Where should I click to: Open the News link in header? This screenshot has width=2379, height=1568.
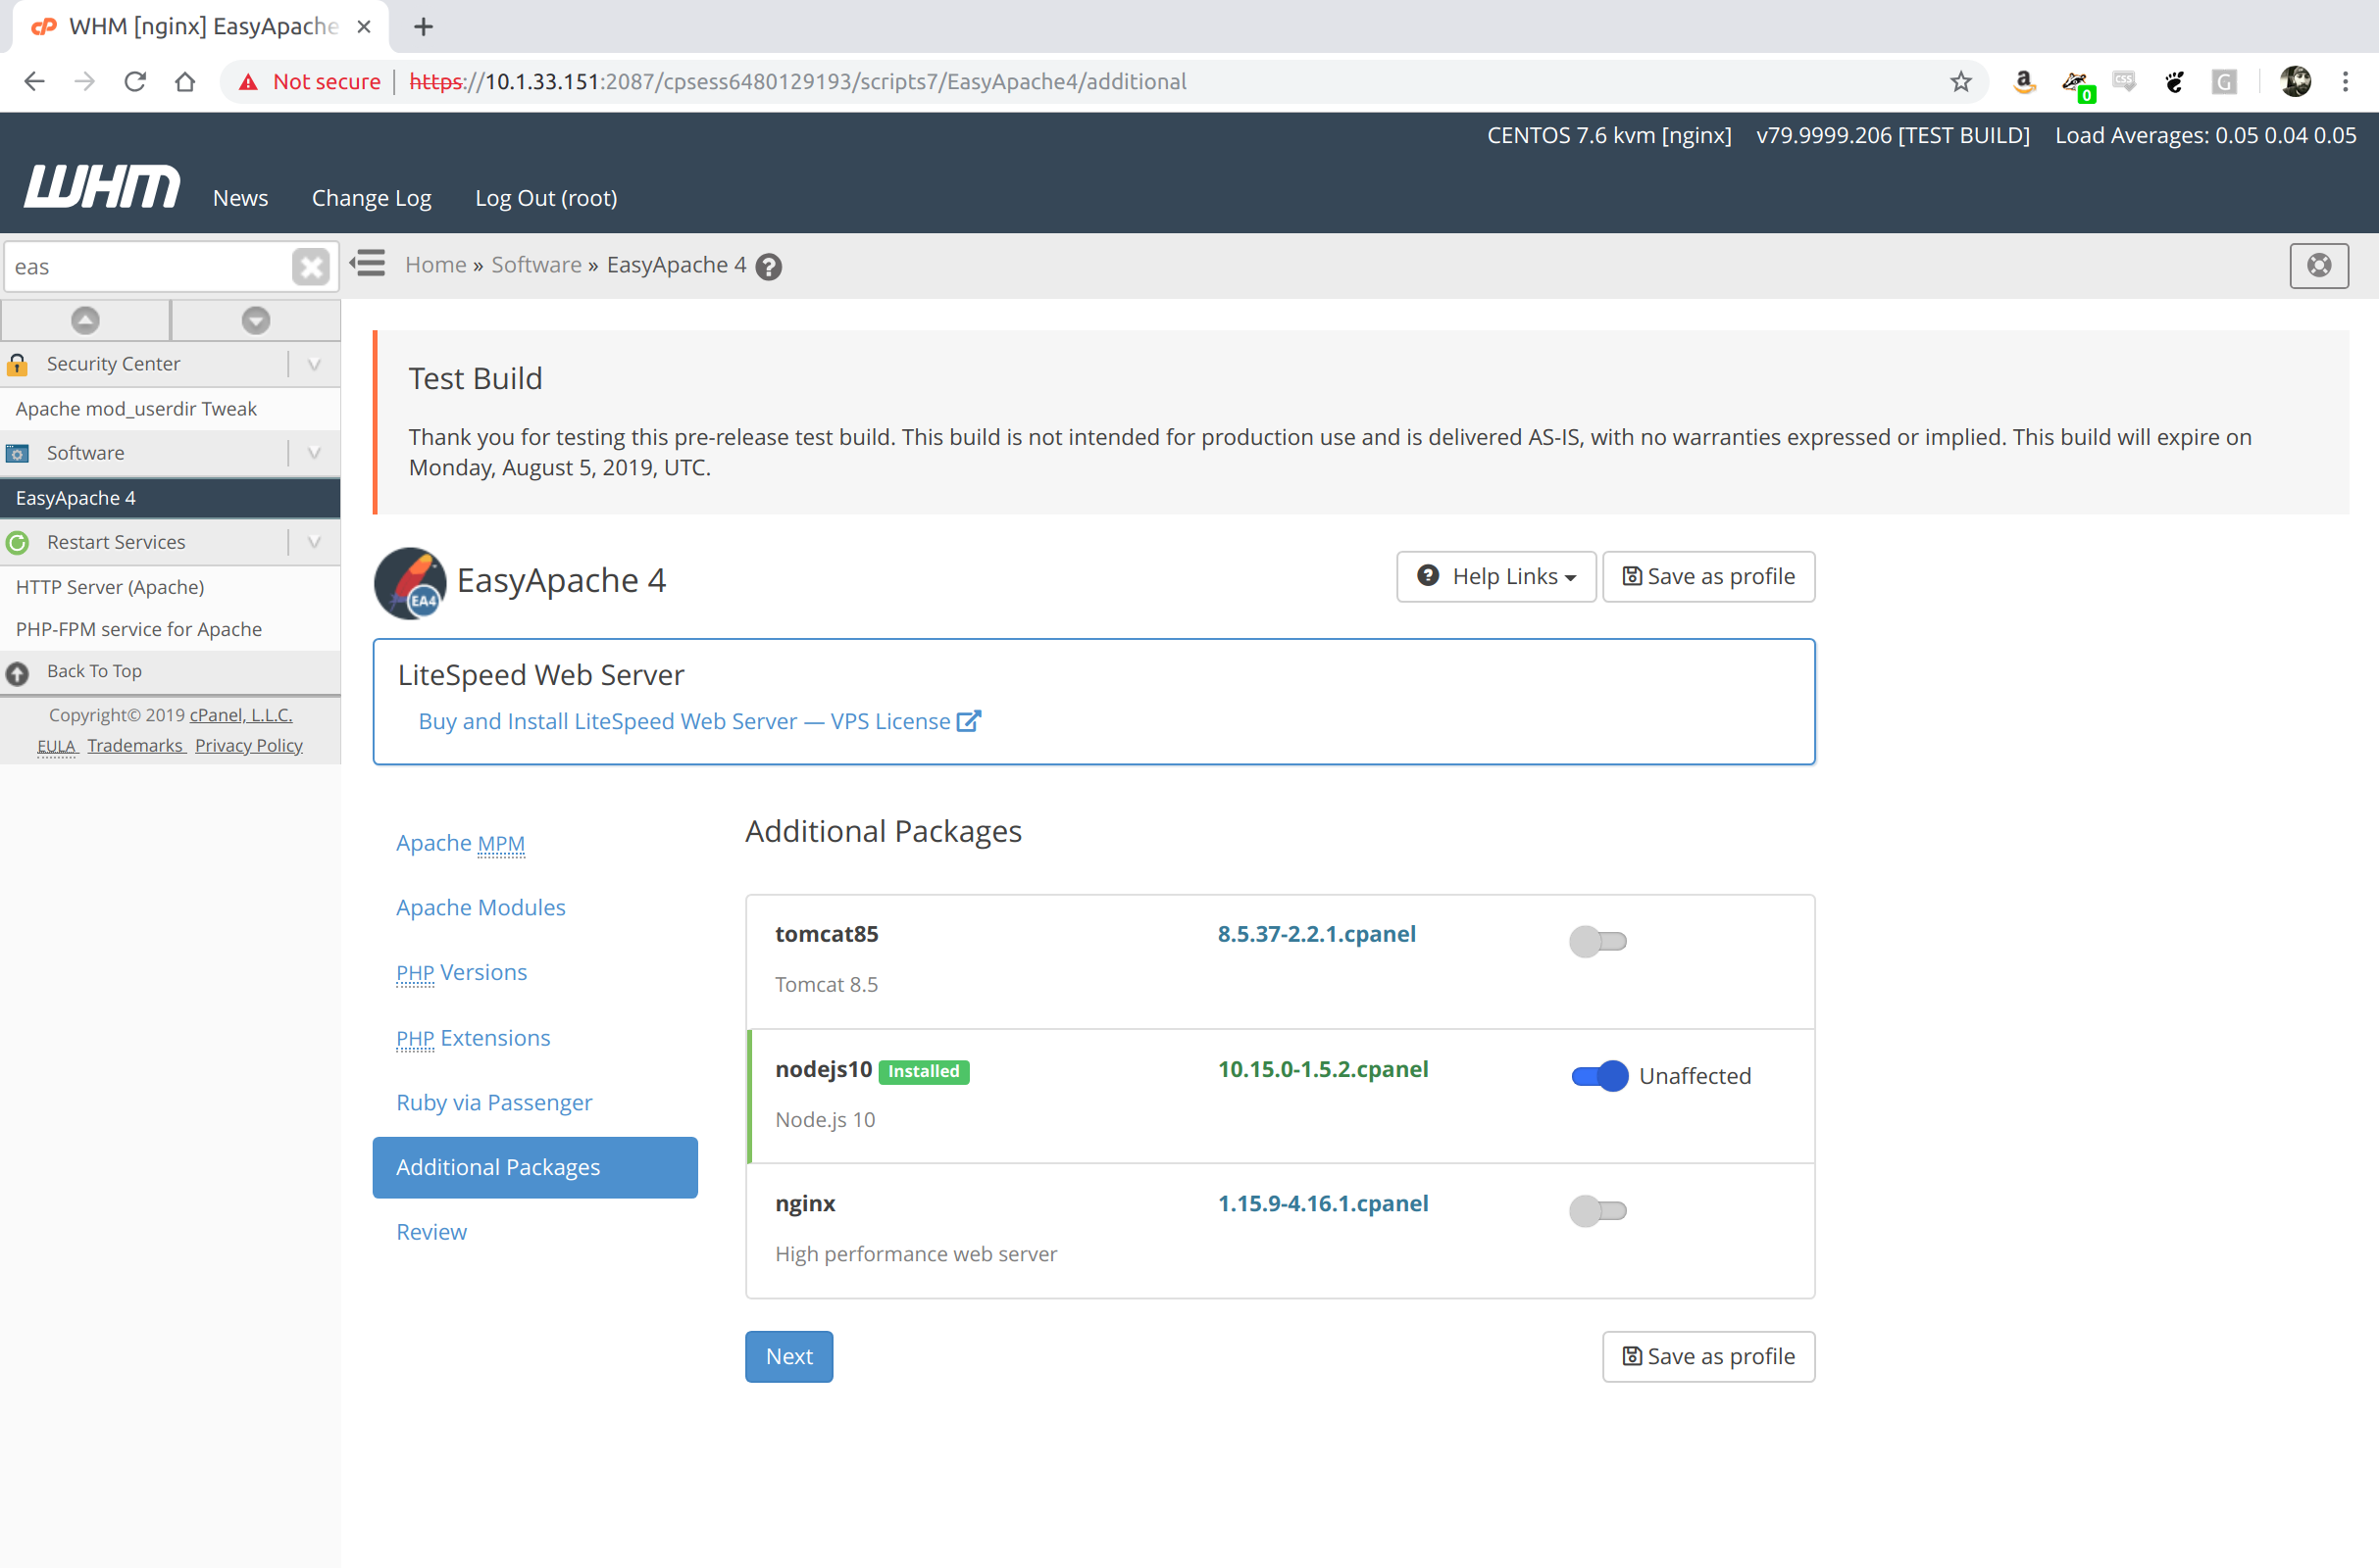[240, 198]
